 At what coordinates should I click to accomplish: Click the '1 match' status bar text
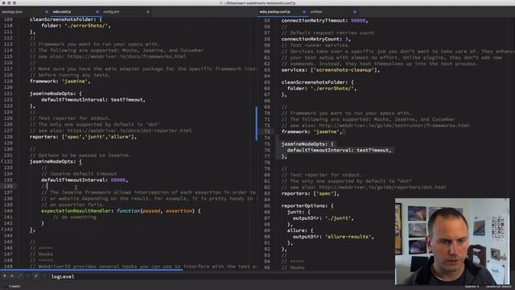[x=14, y=287]
